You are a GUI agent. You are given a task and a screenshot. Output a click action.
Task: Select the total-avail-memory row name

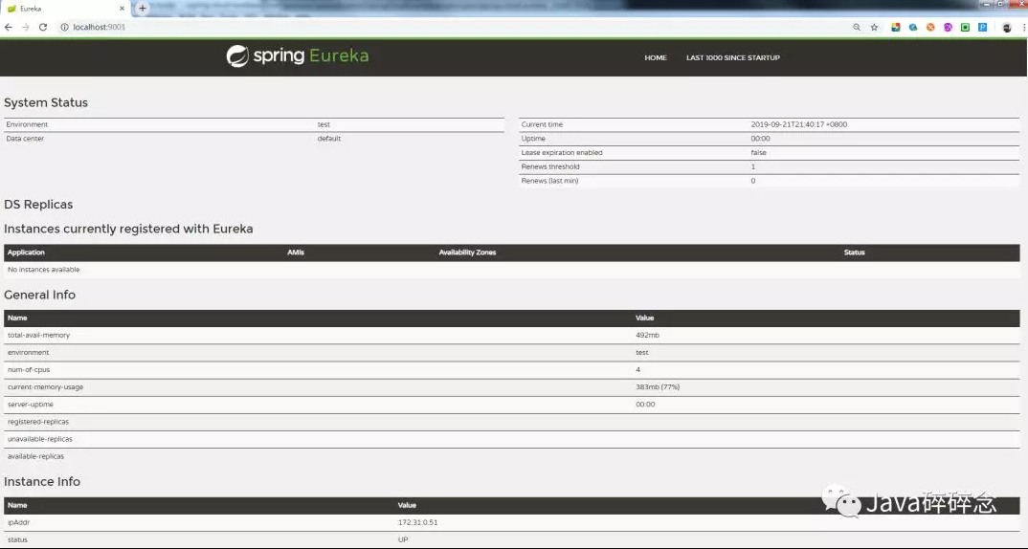(x=38, y=335)
